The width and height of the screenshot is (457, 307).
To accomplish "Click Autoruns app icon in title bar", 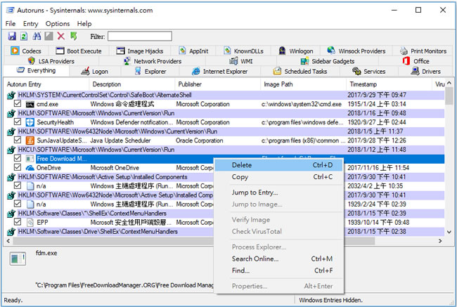I will click(11, 11).
